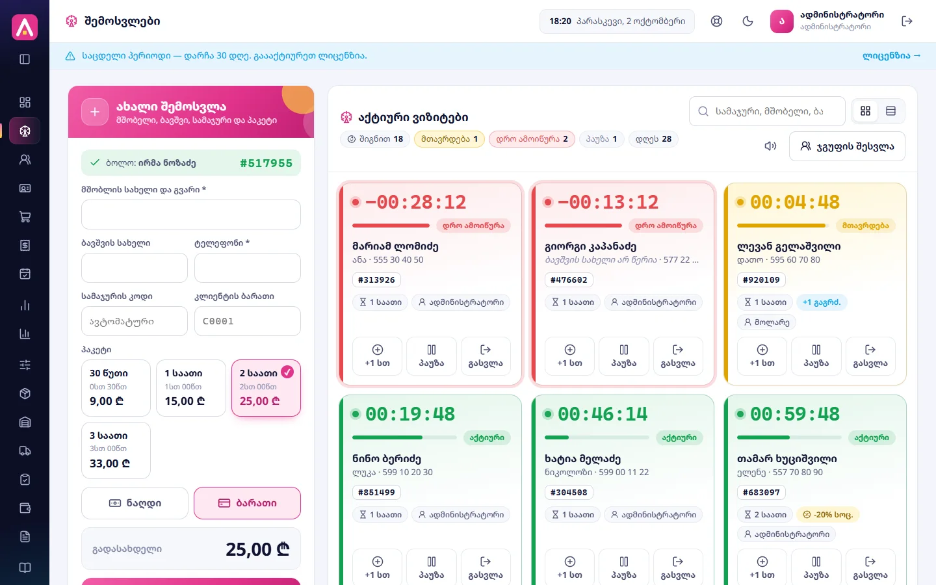
Task: Switch to grid card view
Action: [865, 111]
